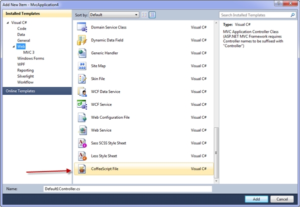Select the Web Configuration File label
This screenshot has height=207, width=300.
[110, 117]
